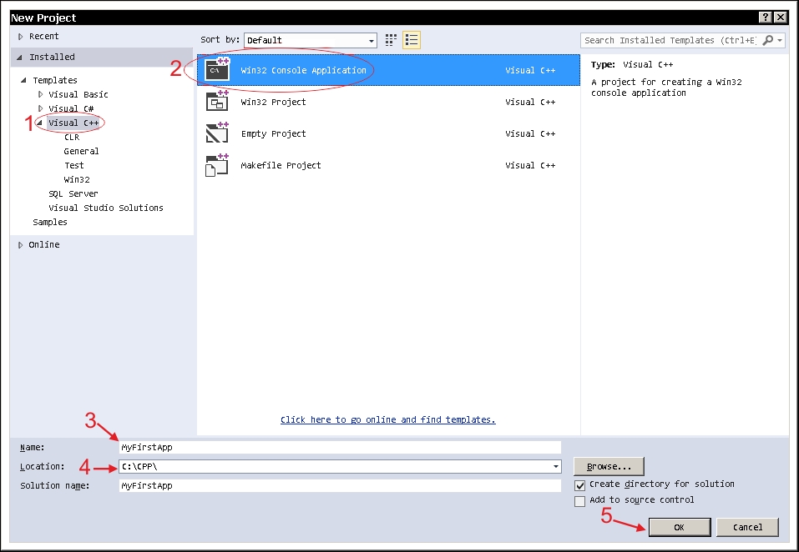Open the Makefile Project template icon
This screenshot has width=799, height=552.
point(216,165)
